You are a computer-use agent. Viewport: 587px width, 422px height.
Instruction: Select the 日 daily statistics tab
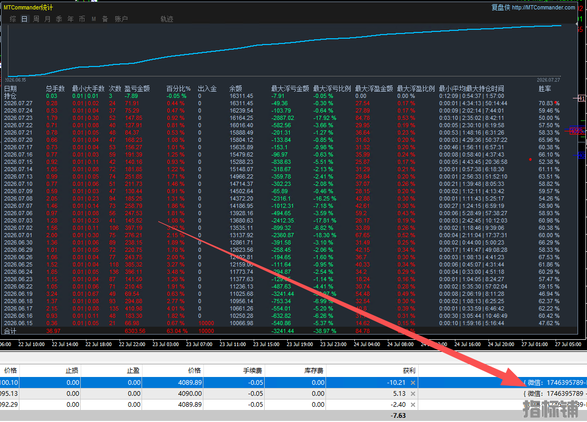[24, 19]
